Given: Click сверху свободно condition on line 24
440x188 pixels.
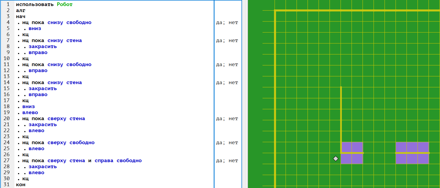Looking at the screenshot, I should click(x=71, y=143).
